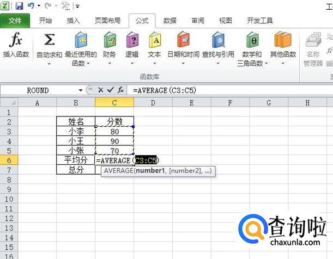333x259 pixels.
Task: Click the cell containing 分数
Action: pyautogui.click(x=114, y=121)
